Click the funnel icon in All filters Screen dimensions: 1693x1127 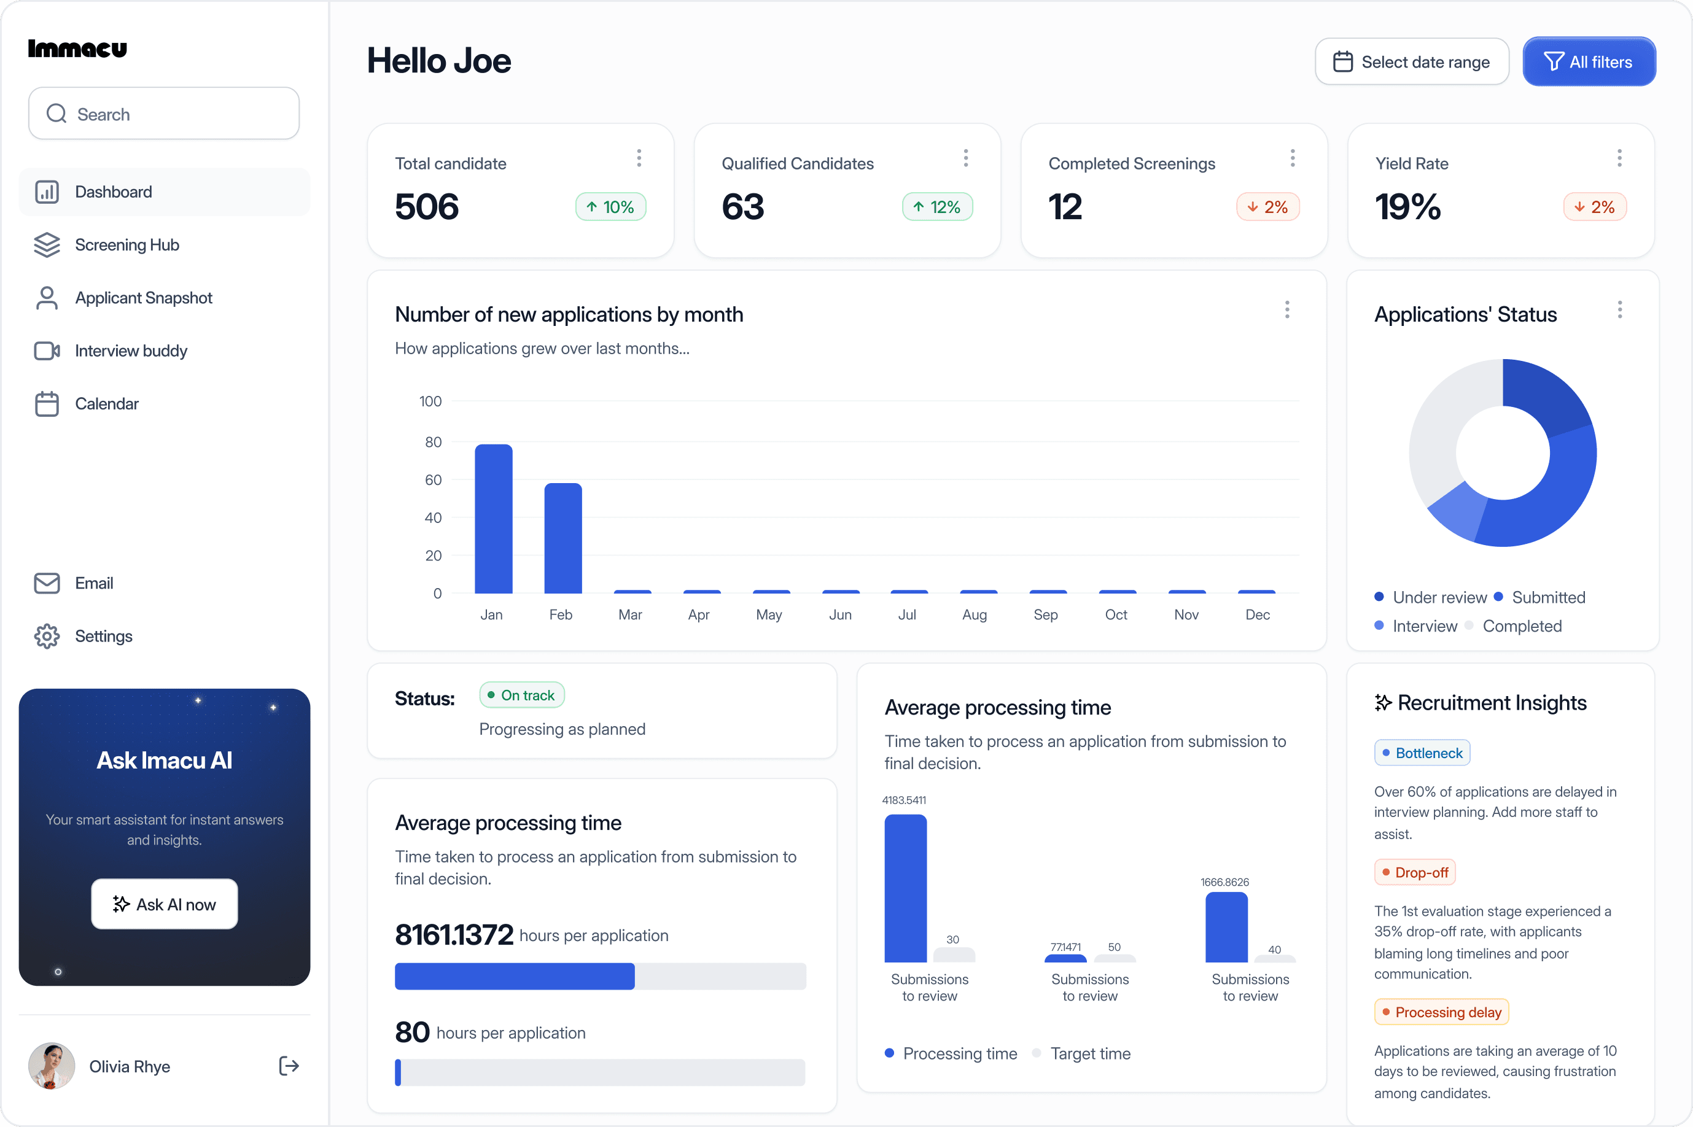(1553, 62)
